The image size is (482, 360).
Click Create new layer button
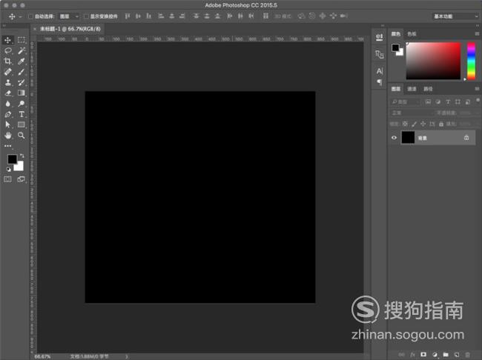click(457, 355)
